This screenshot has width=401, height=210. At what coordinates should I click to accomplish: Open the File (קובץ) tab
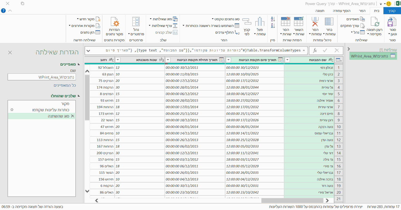coord(392,11)
